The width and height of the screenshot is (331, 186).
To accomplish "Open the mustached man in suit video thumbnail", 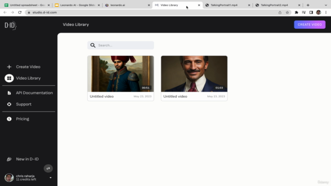I will pyautogui.click(x=194, y=74).
